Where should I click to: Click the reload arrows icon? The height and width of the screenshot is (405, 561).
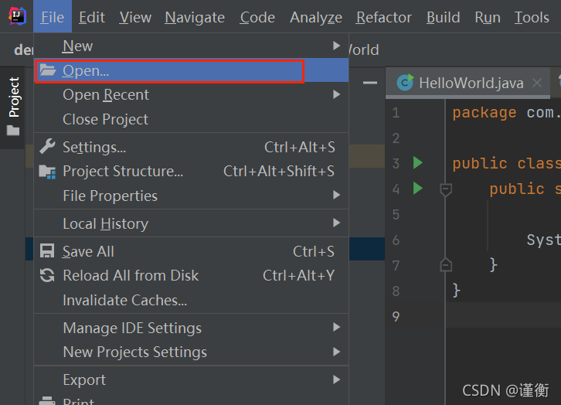[x=47, y=275]
